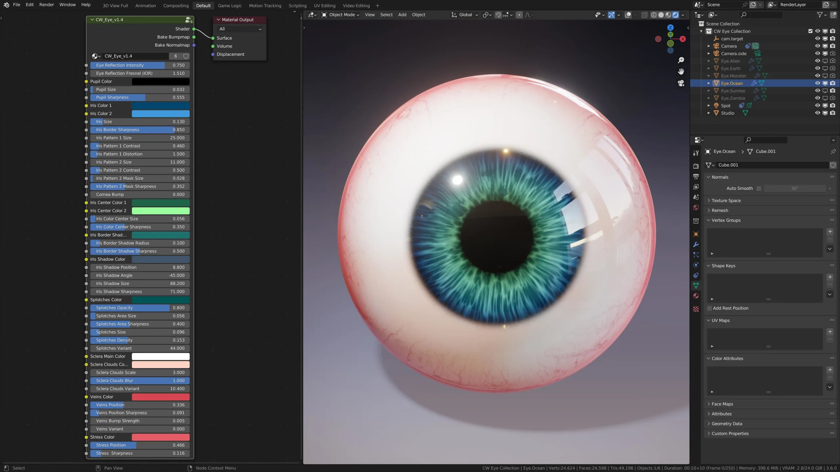The height and width of the screenshot is (472, 840).
Task: Toggle snapping magnet icon
Action: coord(498,15)
